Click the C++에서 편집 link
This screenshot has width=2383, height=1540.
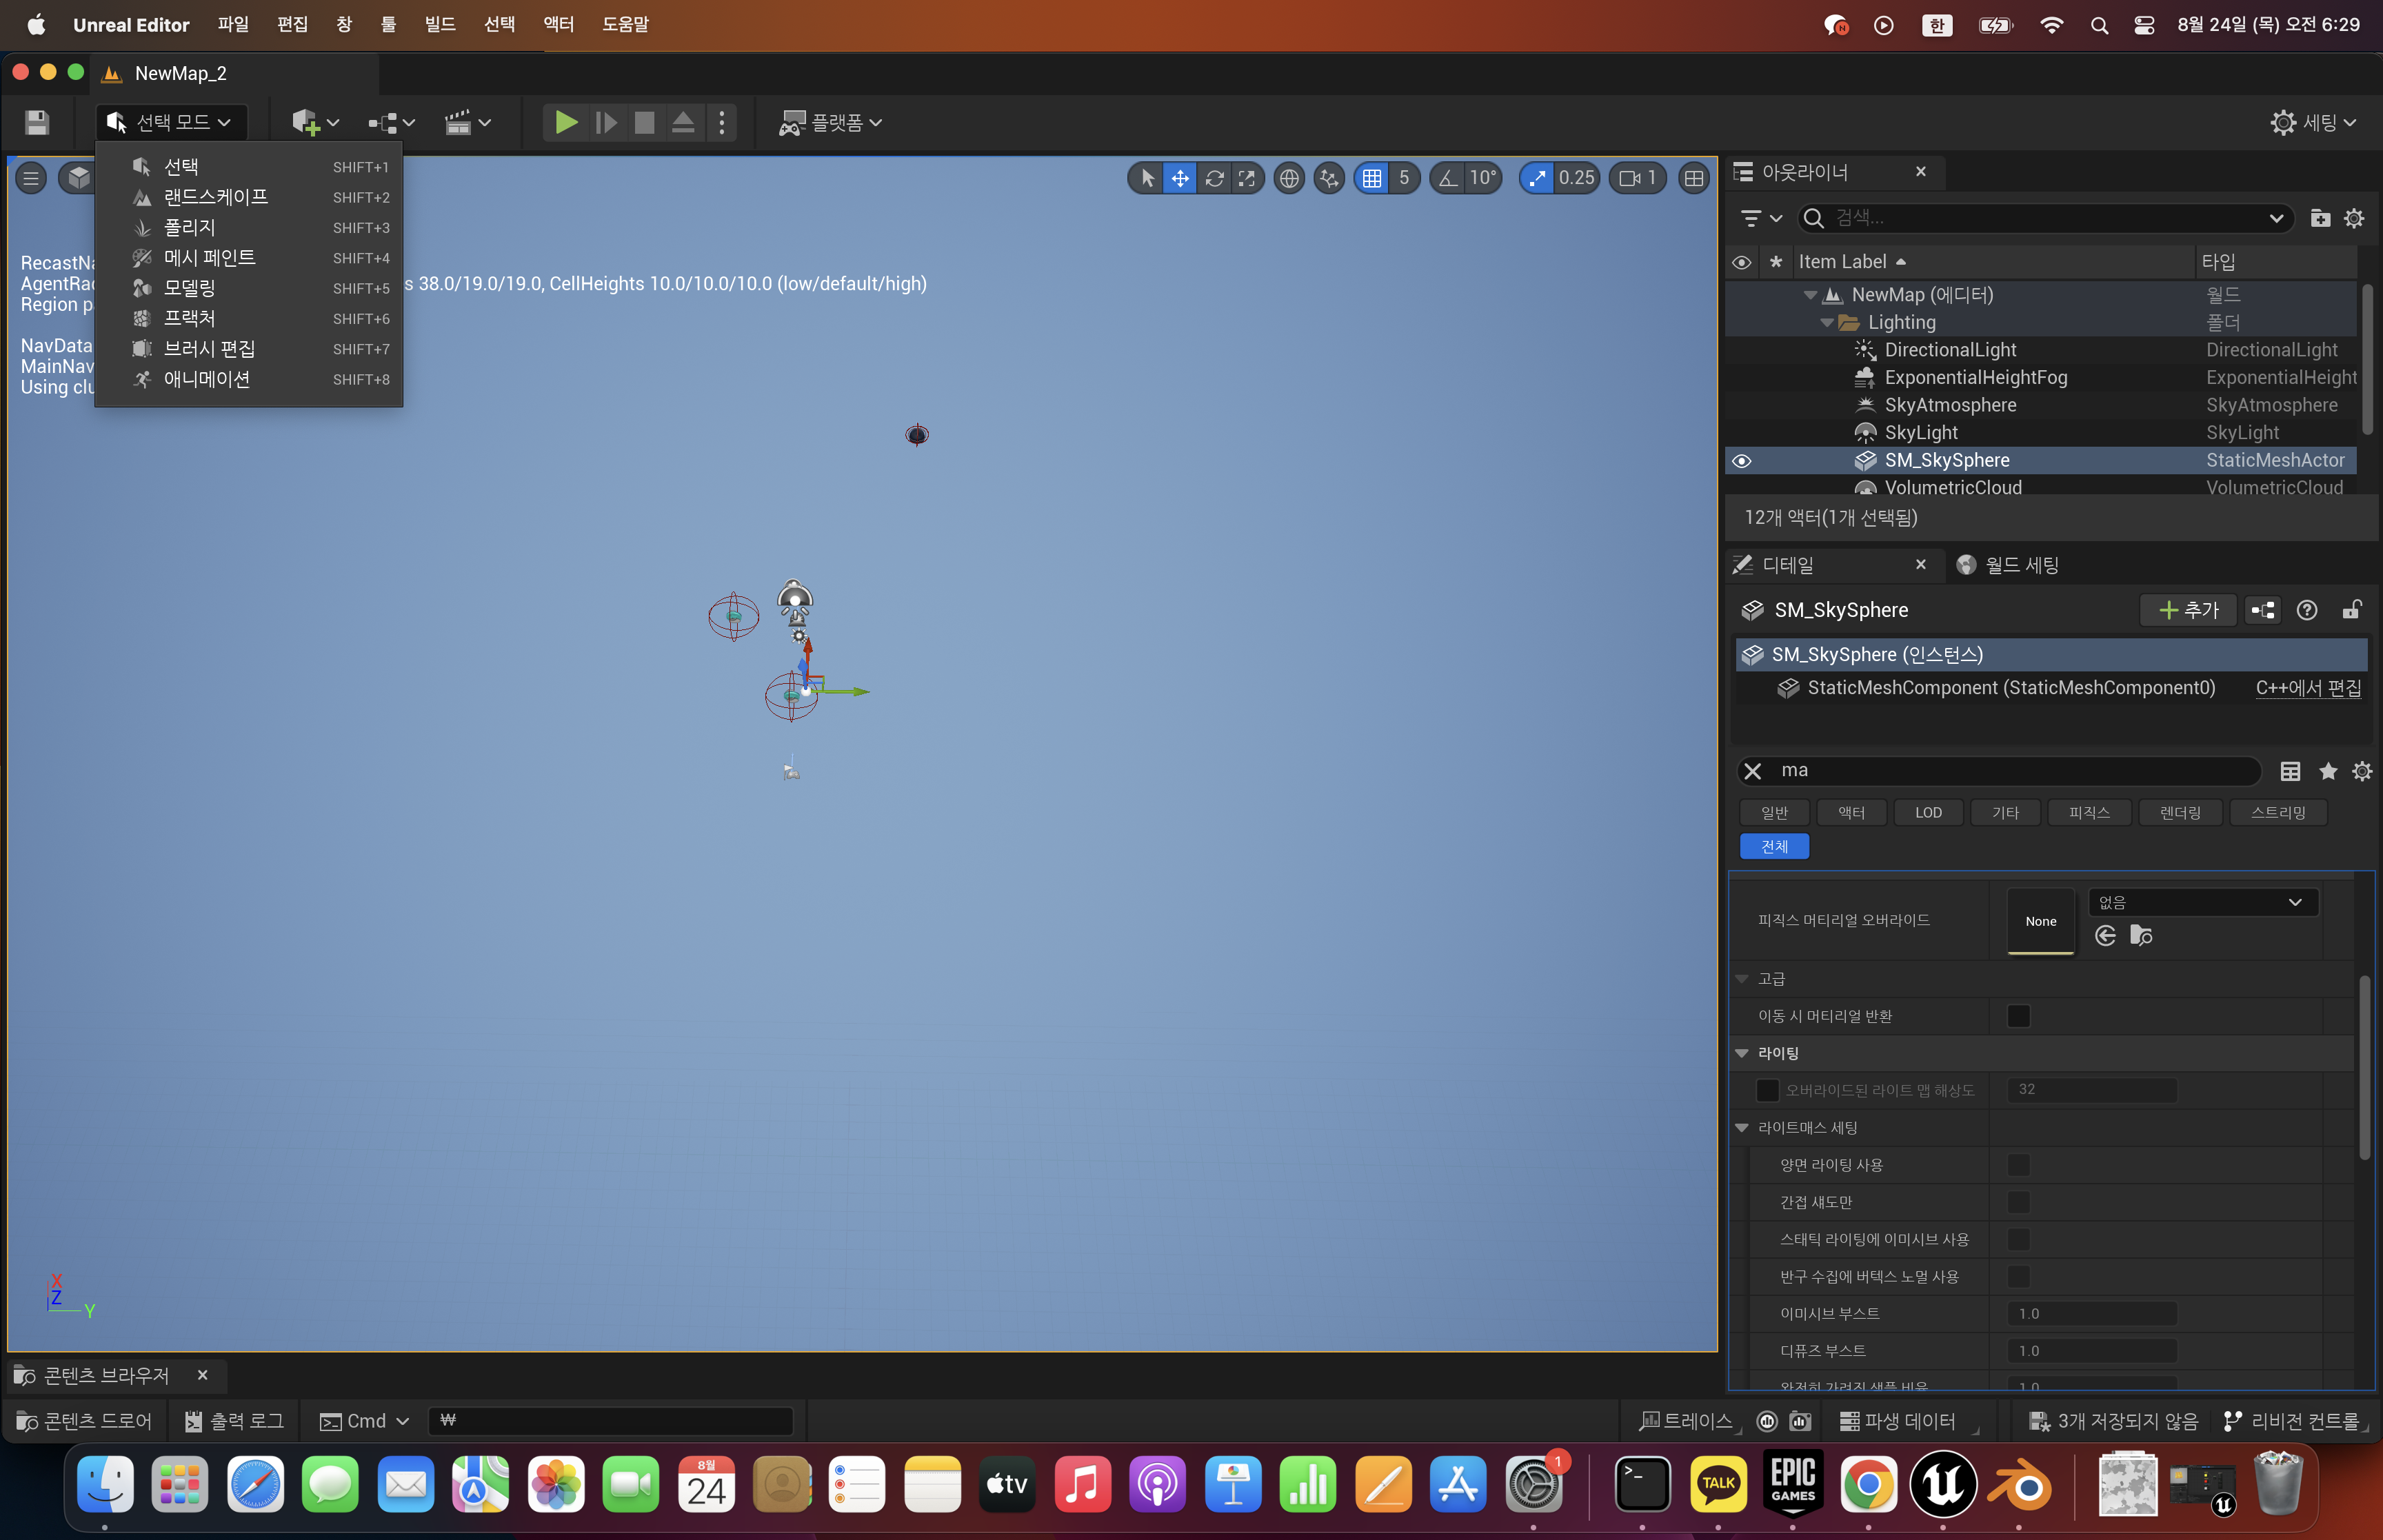(x=2307, y=688)
